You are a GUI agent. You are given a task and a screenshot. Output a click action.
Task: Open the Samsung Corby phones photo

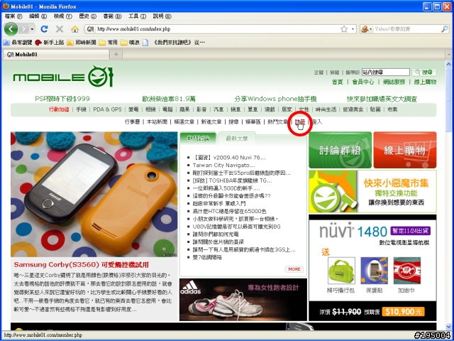pyautogui.click(x=94, y=194)
